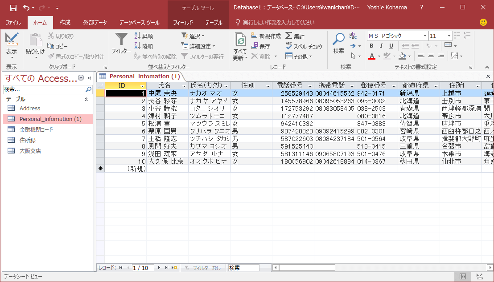Image resolution: width=494 pixels, height=282 pixels.
Task: Collapse the テーブル group in navigation pane
Action: click(86, 99)
